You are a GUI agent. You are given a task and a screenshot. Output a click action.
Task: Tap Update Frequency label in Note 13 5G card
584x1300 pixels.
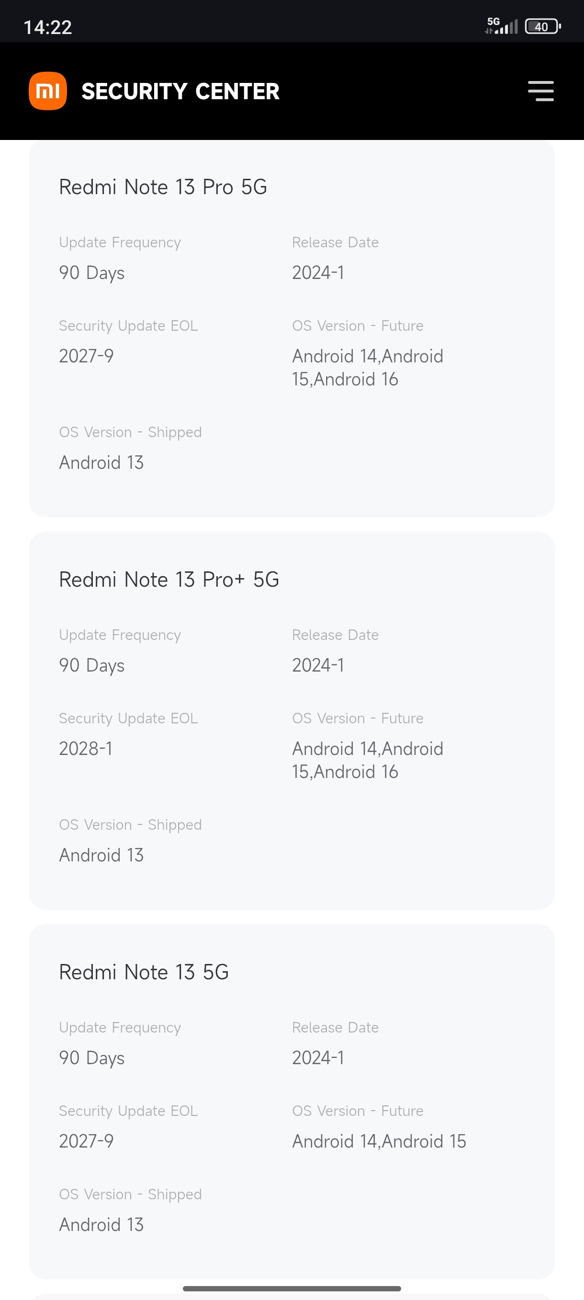(120, 1027)
